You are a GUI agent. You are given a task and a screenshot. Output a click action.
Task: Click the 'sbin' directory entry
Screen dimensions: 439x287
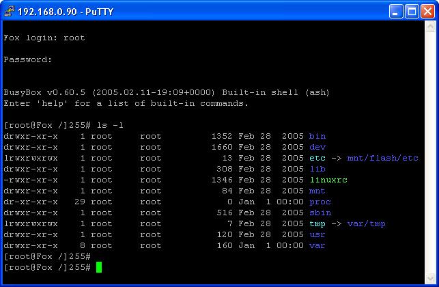point(320,213)
